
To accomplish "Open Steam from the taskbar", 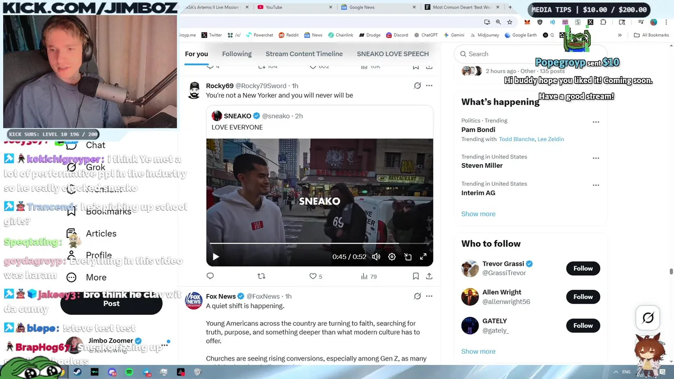I will coord(77,372).
